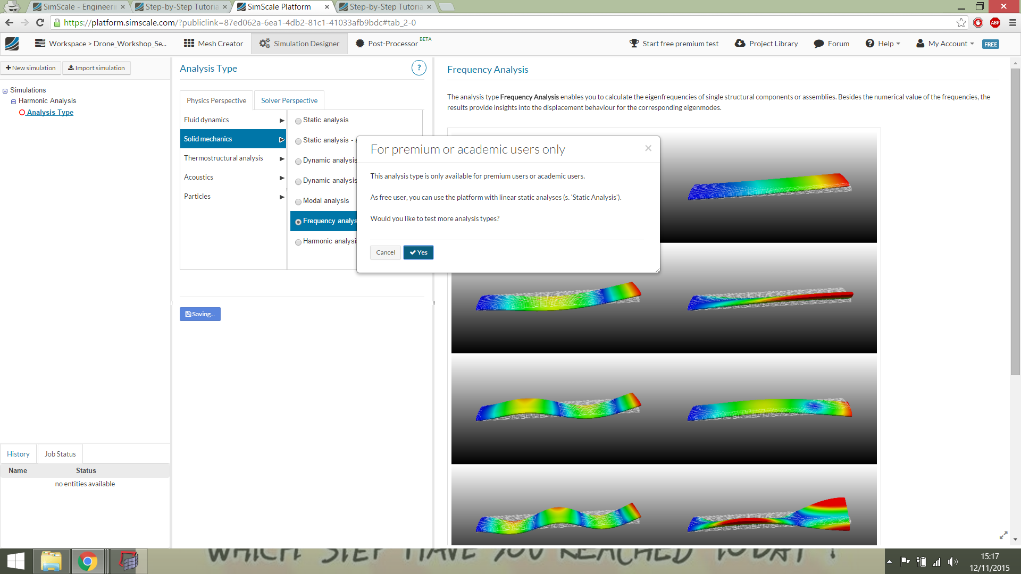Click the expand fullscreen arrows icon
This screenshot has height=574, width=1021.
click(1003, 535)
